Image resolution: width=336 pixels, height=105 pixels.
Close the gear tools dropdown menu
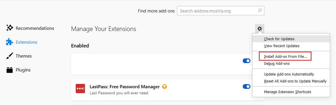259,29
